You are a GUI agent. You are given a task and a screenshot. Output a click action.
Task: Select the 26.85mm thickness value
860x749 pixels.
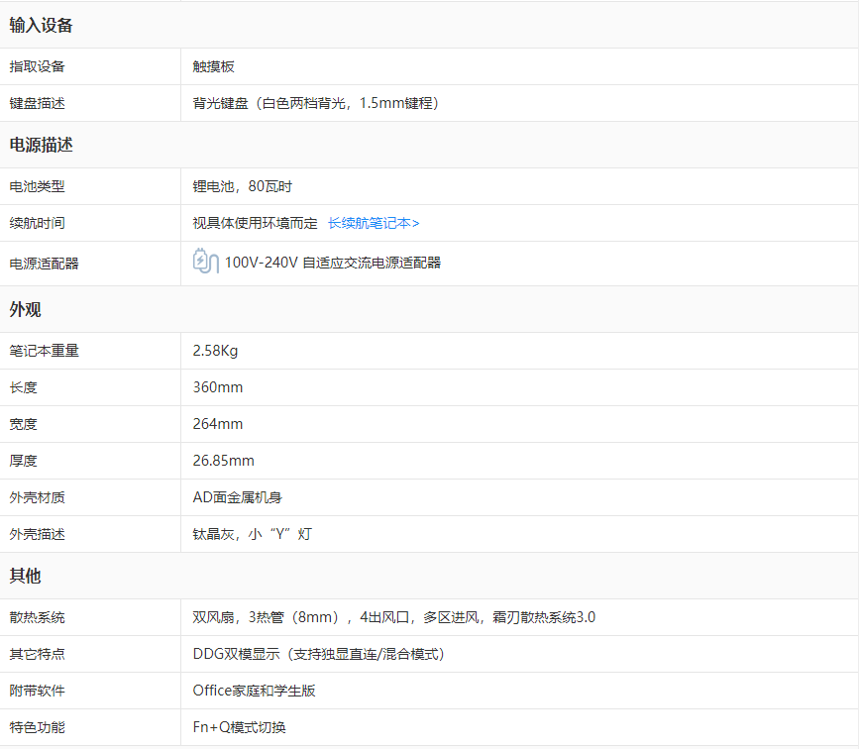(x=223, y=461)
